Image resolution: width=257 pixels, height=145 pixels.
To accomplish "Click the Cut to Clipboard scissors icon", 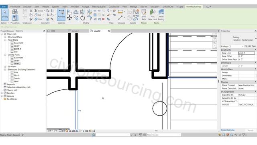I will pyautogui.click(x=31, y=11).
